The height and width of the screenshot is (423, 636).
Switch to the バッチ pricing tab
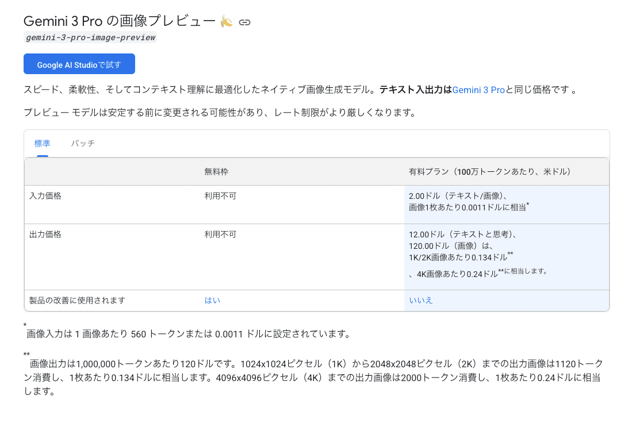tap(83, 144)
